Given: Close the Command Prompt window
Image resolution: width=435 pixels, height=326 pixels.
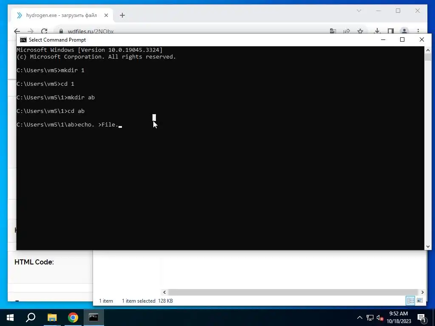Looking at the screenshot, I should coord(422,39).
